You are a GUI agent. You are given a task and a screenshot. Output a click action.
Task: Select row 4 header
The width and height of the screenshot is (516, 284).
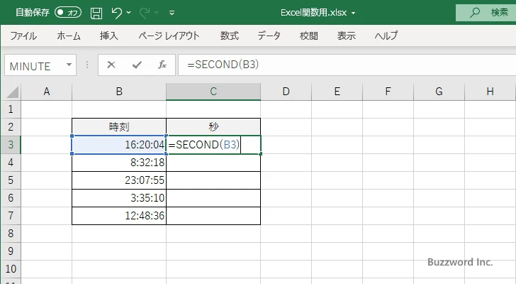coord(11,163)
